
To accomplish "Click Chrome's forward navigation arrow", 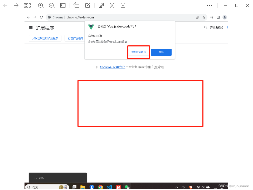I will click(x=35, y=17).
